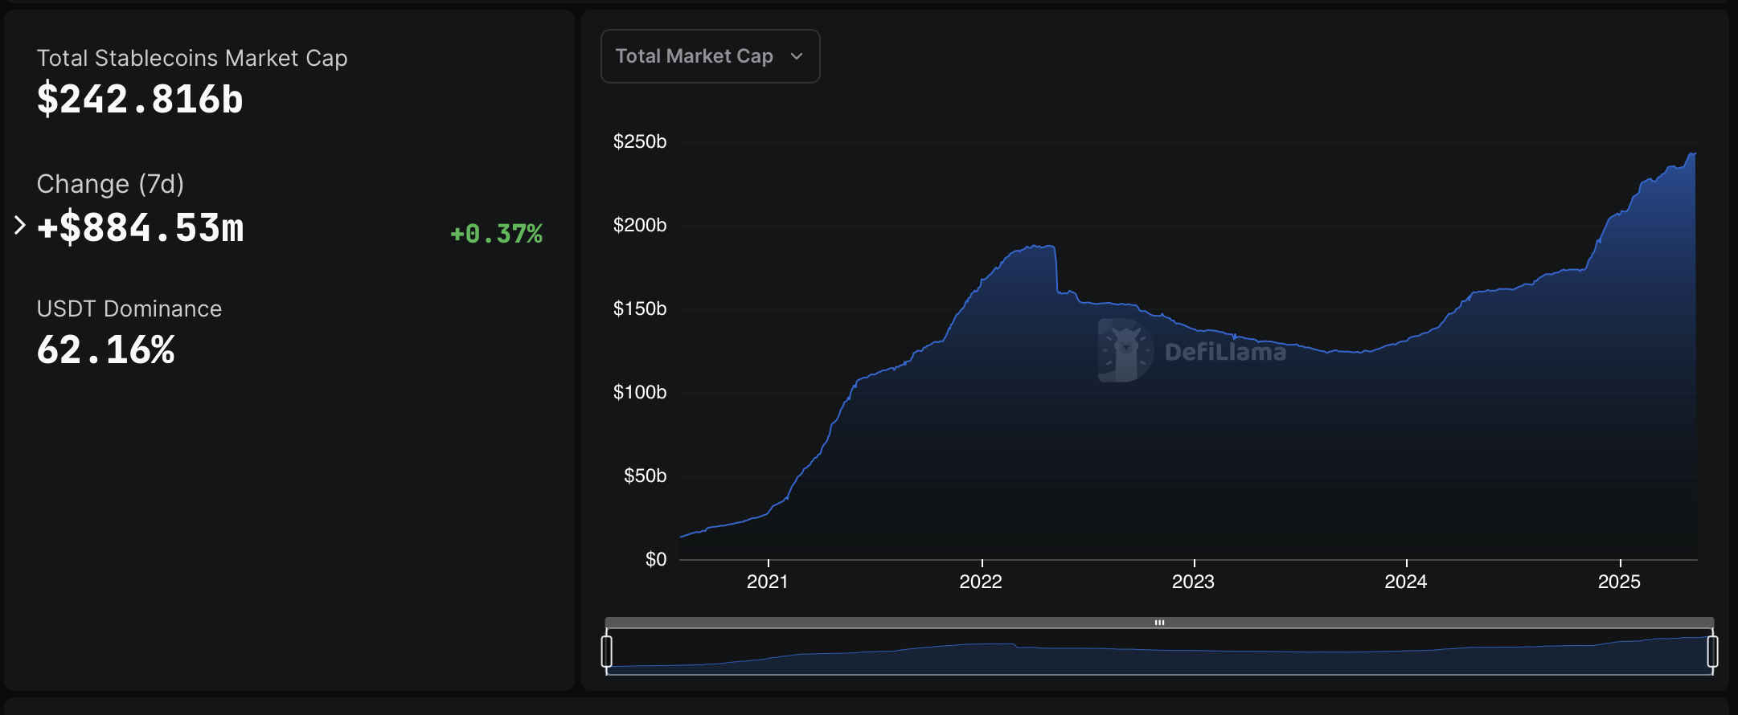The width and height of the screenshot is (1738, 715).
Task: Select the 2025 x-axis label
Action: 1618,582
